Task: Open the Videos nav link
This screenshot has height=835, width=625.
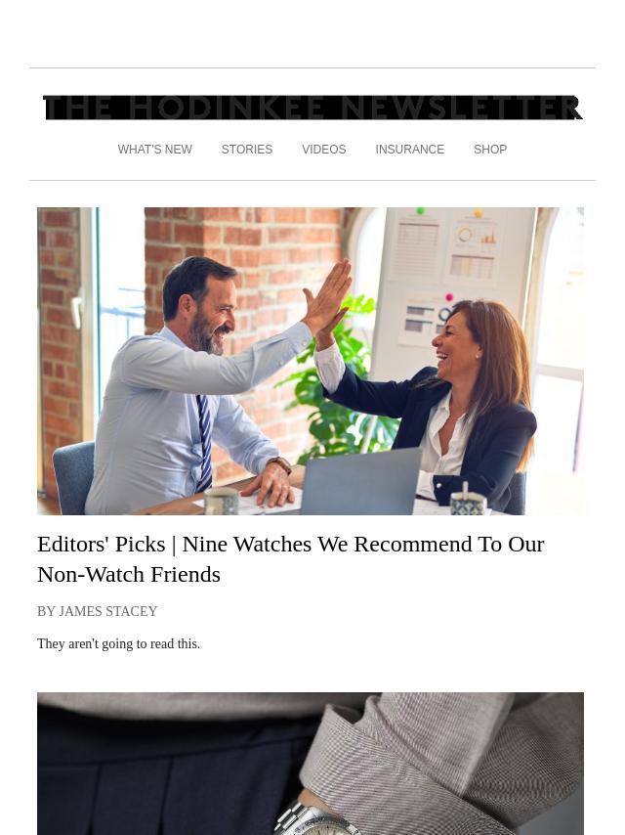Action: (324, 150)
